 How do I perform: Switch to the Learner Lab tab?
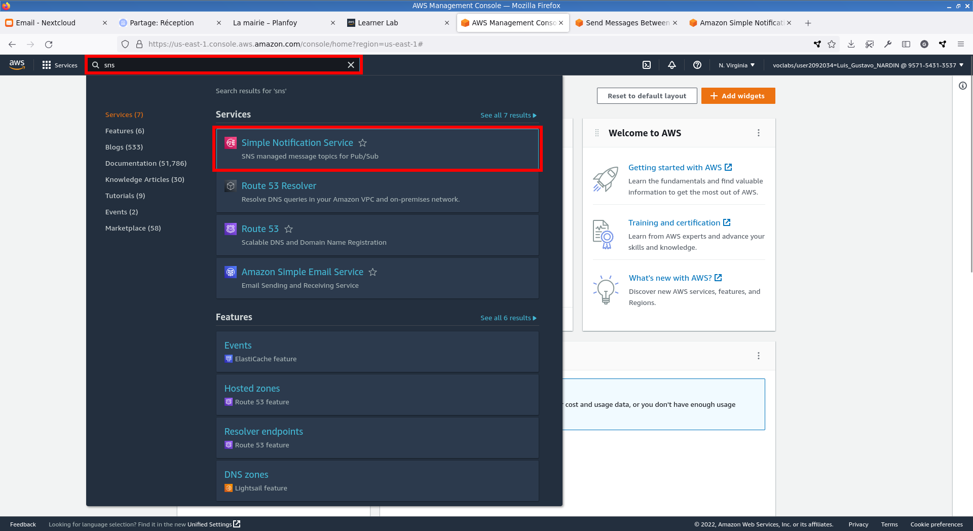coord(378,23)
